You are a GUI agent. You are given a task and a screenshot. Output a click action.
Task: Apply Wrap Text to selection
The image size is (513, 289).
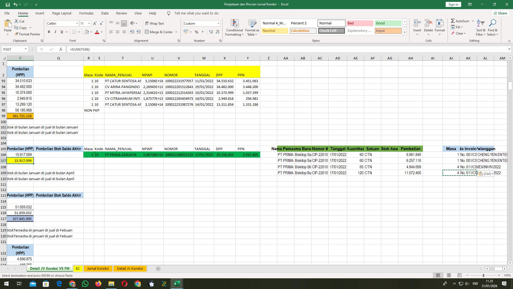click(154, 23)
